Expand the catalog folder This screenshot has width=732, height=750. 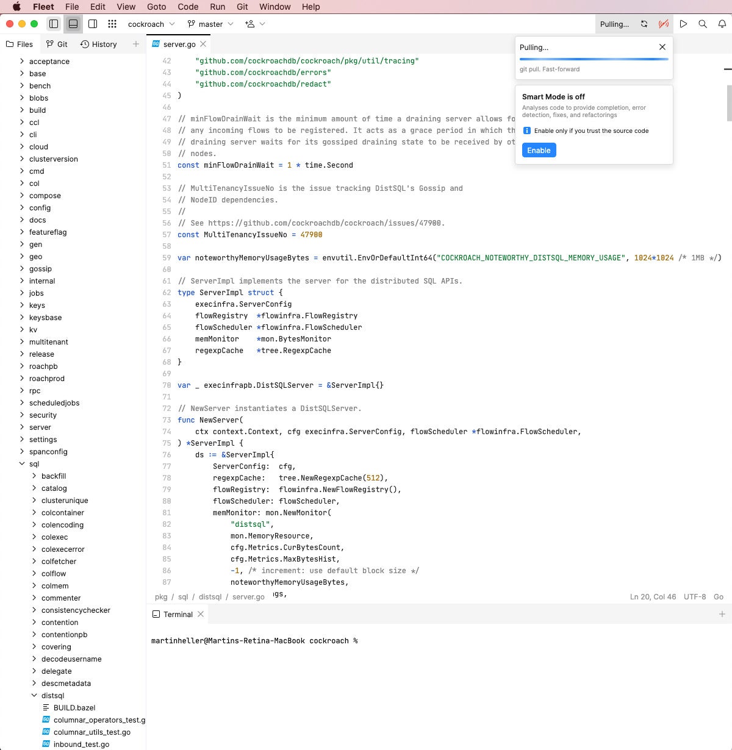(x=34, y=488)
